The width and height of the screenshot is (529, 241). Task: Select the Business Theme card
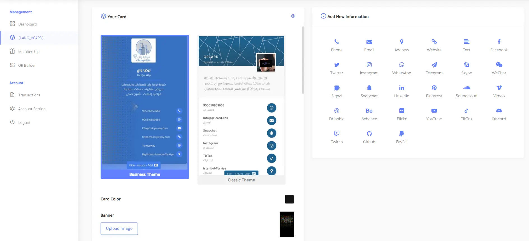[145, 107]
